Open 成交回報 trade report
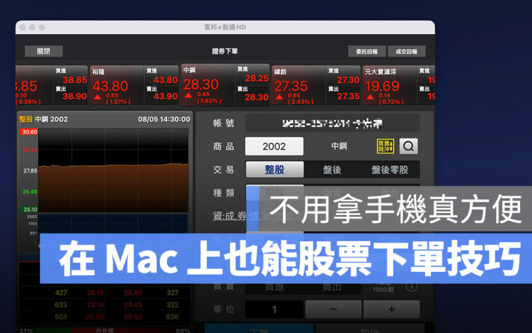The image size is (532, 333). 406,51
